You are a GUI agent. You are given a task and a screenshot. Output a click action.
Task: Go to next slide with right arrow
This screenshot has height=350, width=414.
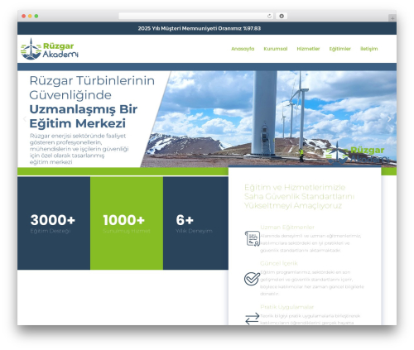[x=389, y=119]
